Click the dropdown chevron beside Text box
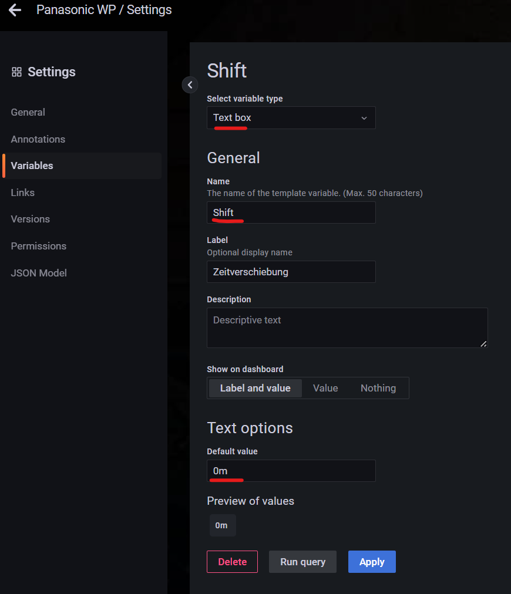The image size is (511, 594). coord(364,118)
